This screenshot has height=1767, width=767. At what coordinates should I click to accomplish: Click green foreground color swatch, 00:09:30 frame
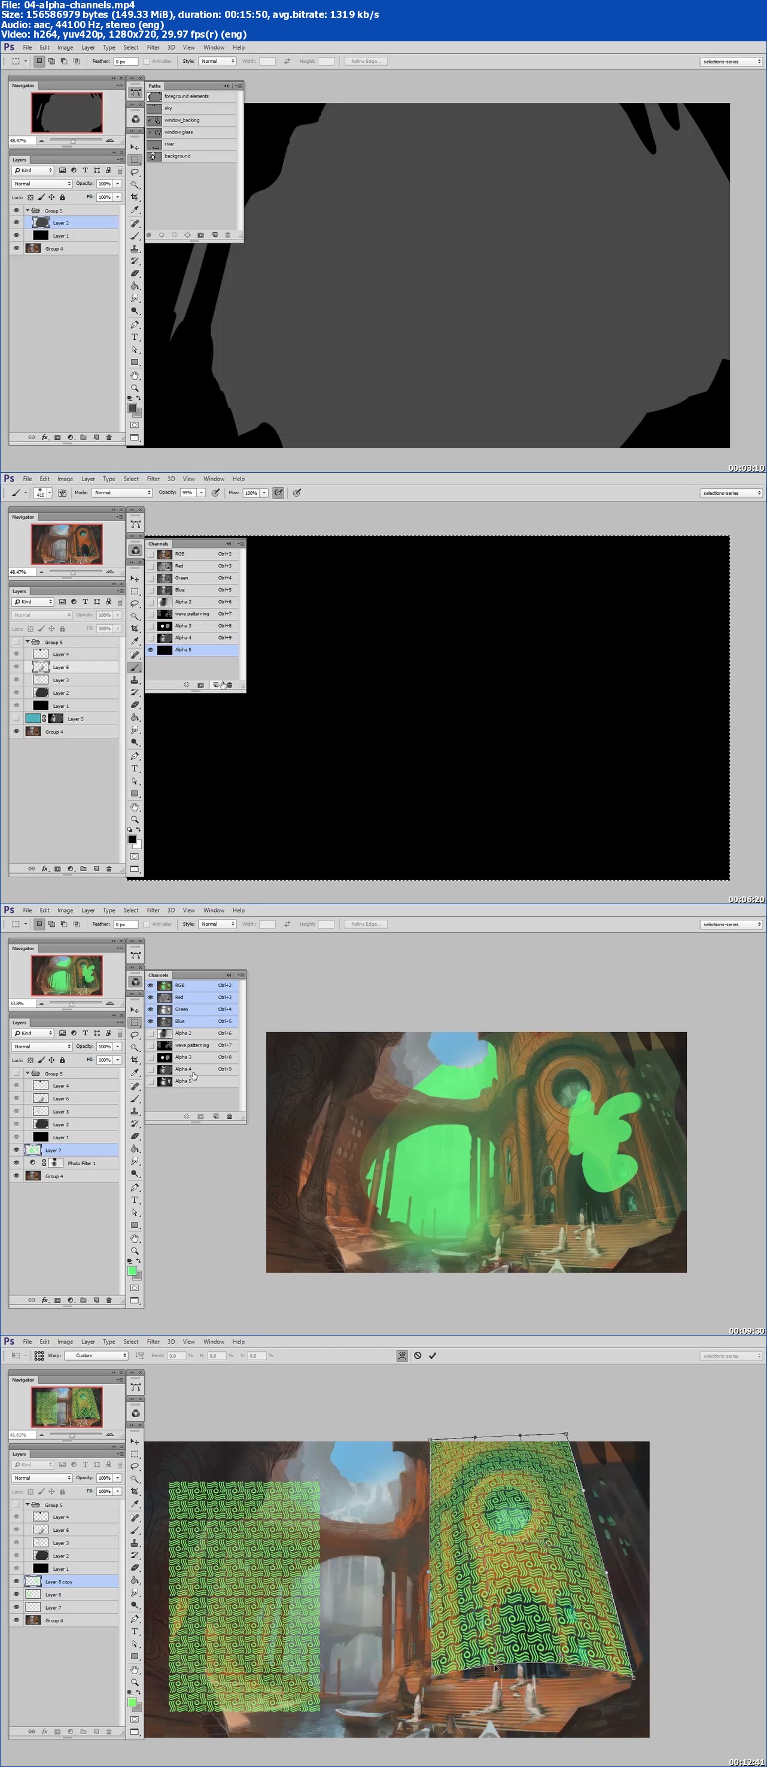click(x=132, y=1271)
